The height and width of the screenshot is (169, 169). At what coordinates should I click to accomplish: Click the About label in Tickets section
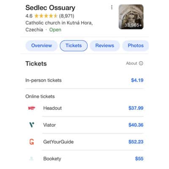[x=131, y=63]
